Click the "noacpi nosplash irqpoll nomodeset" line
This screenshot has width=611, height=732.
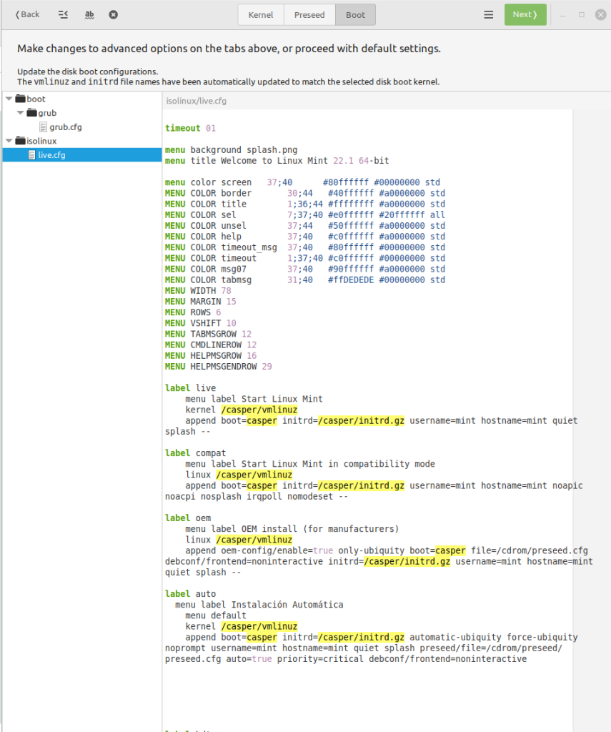point(257,496)
